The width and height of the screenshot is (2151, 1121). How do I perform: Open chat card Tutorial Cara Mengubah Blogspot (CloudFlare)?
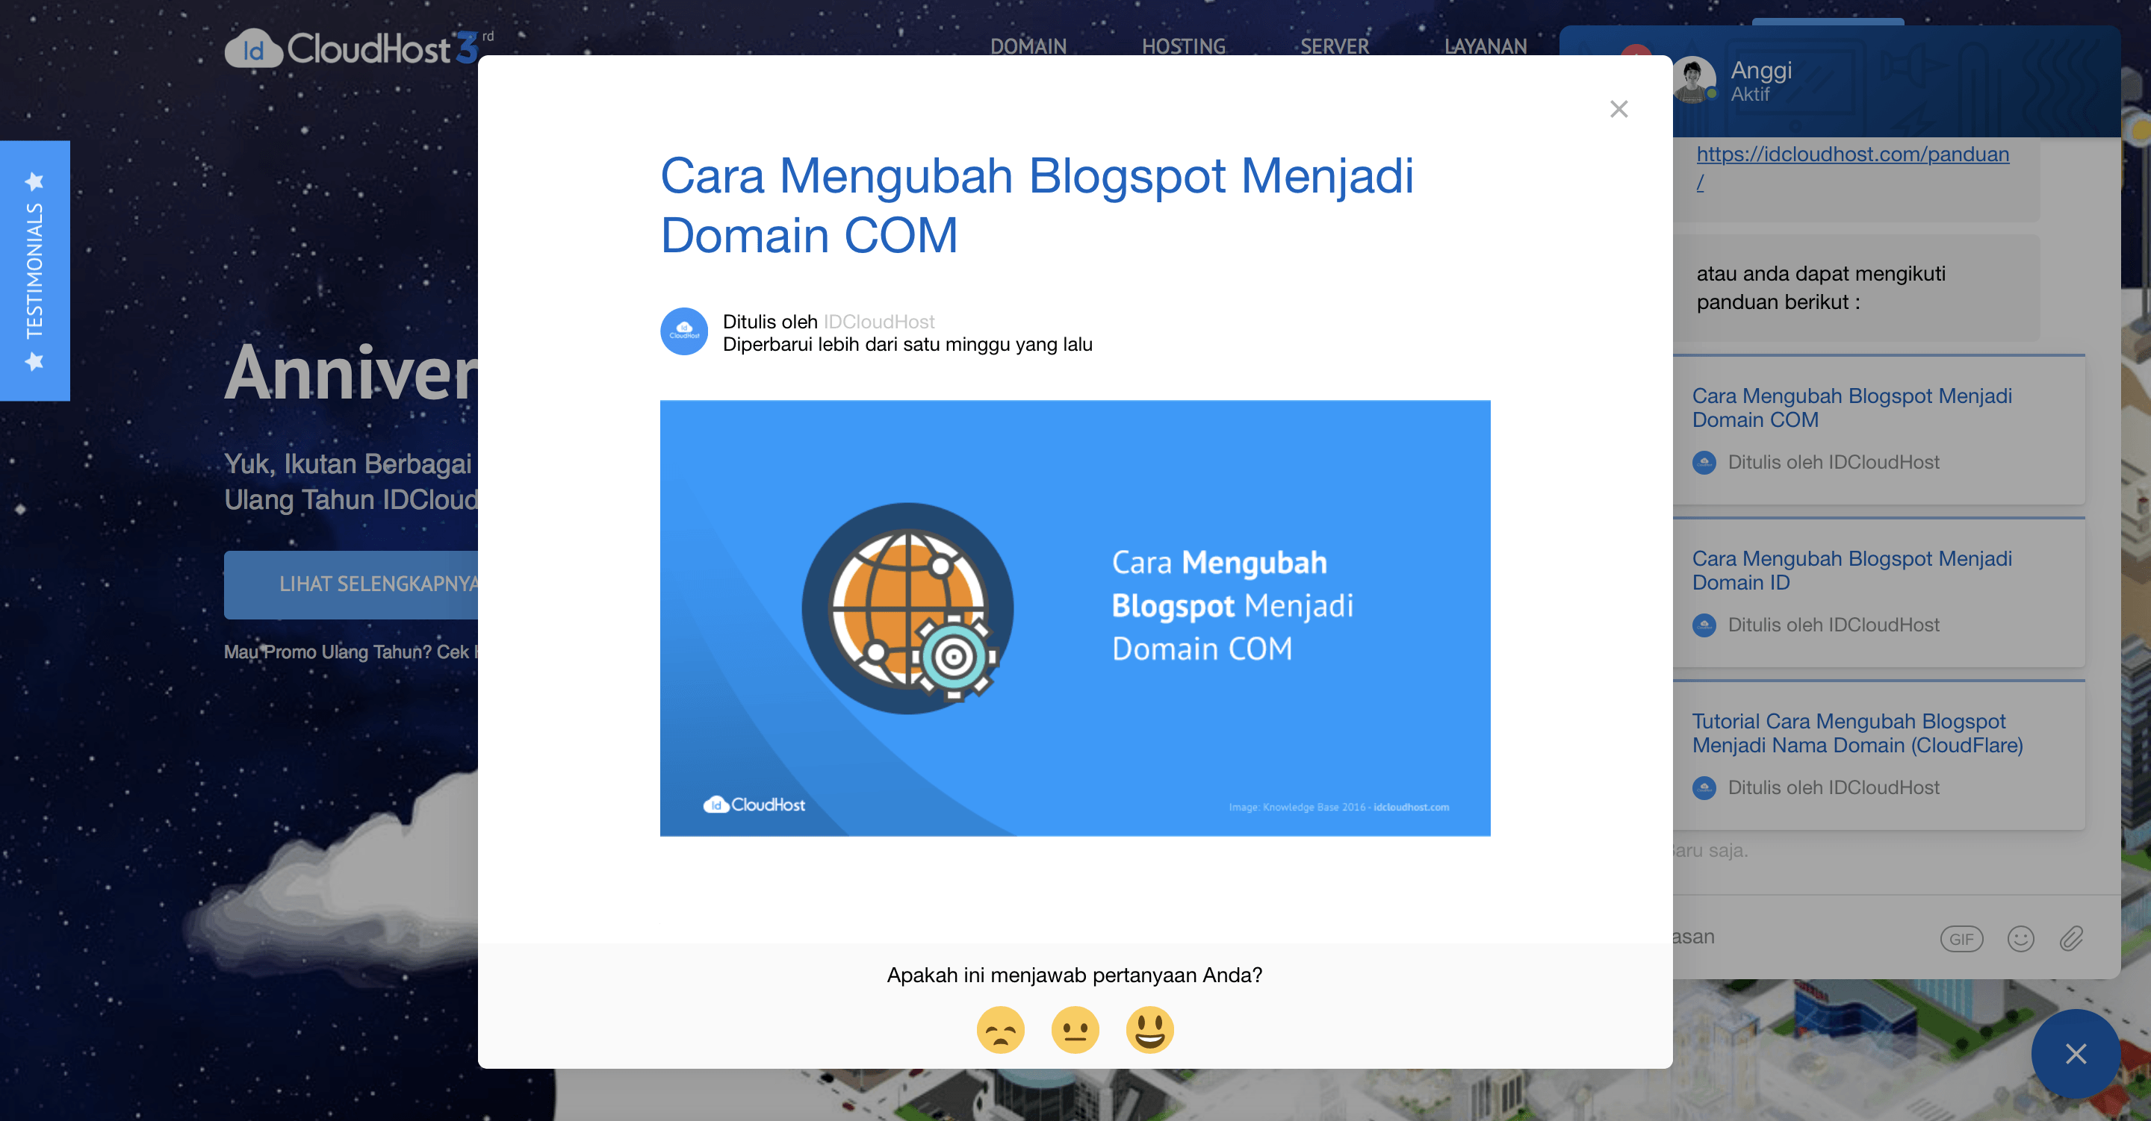tap(1879, 755)
